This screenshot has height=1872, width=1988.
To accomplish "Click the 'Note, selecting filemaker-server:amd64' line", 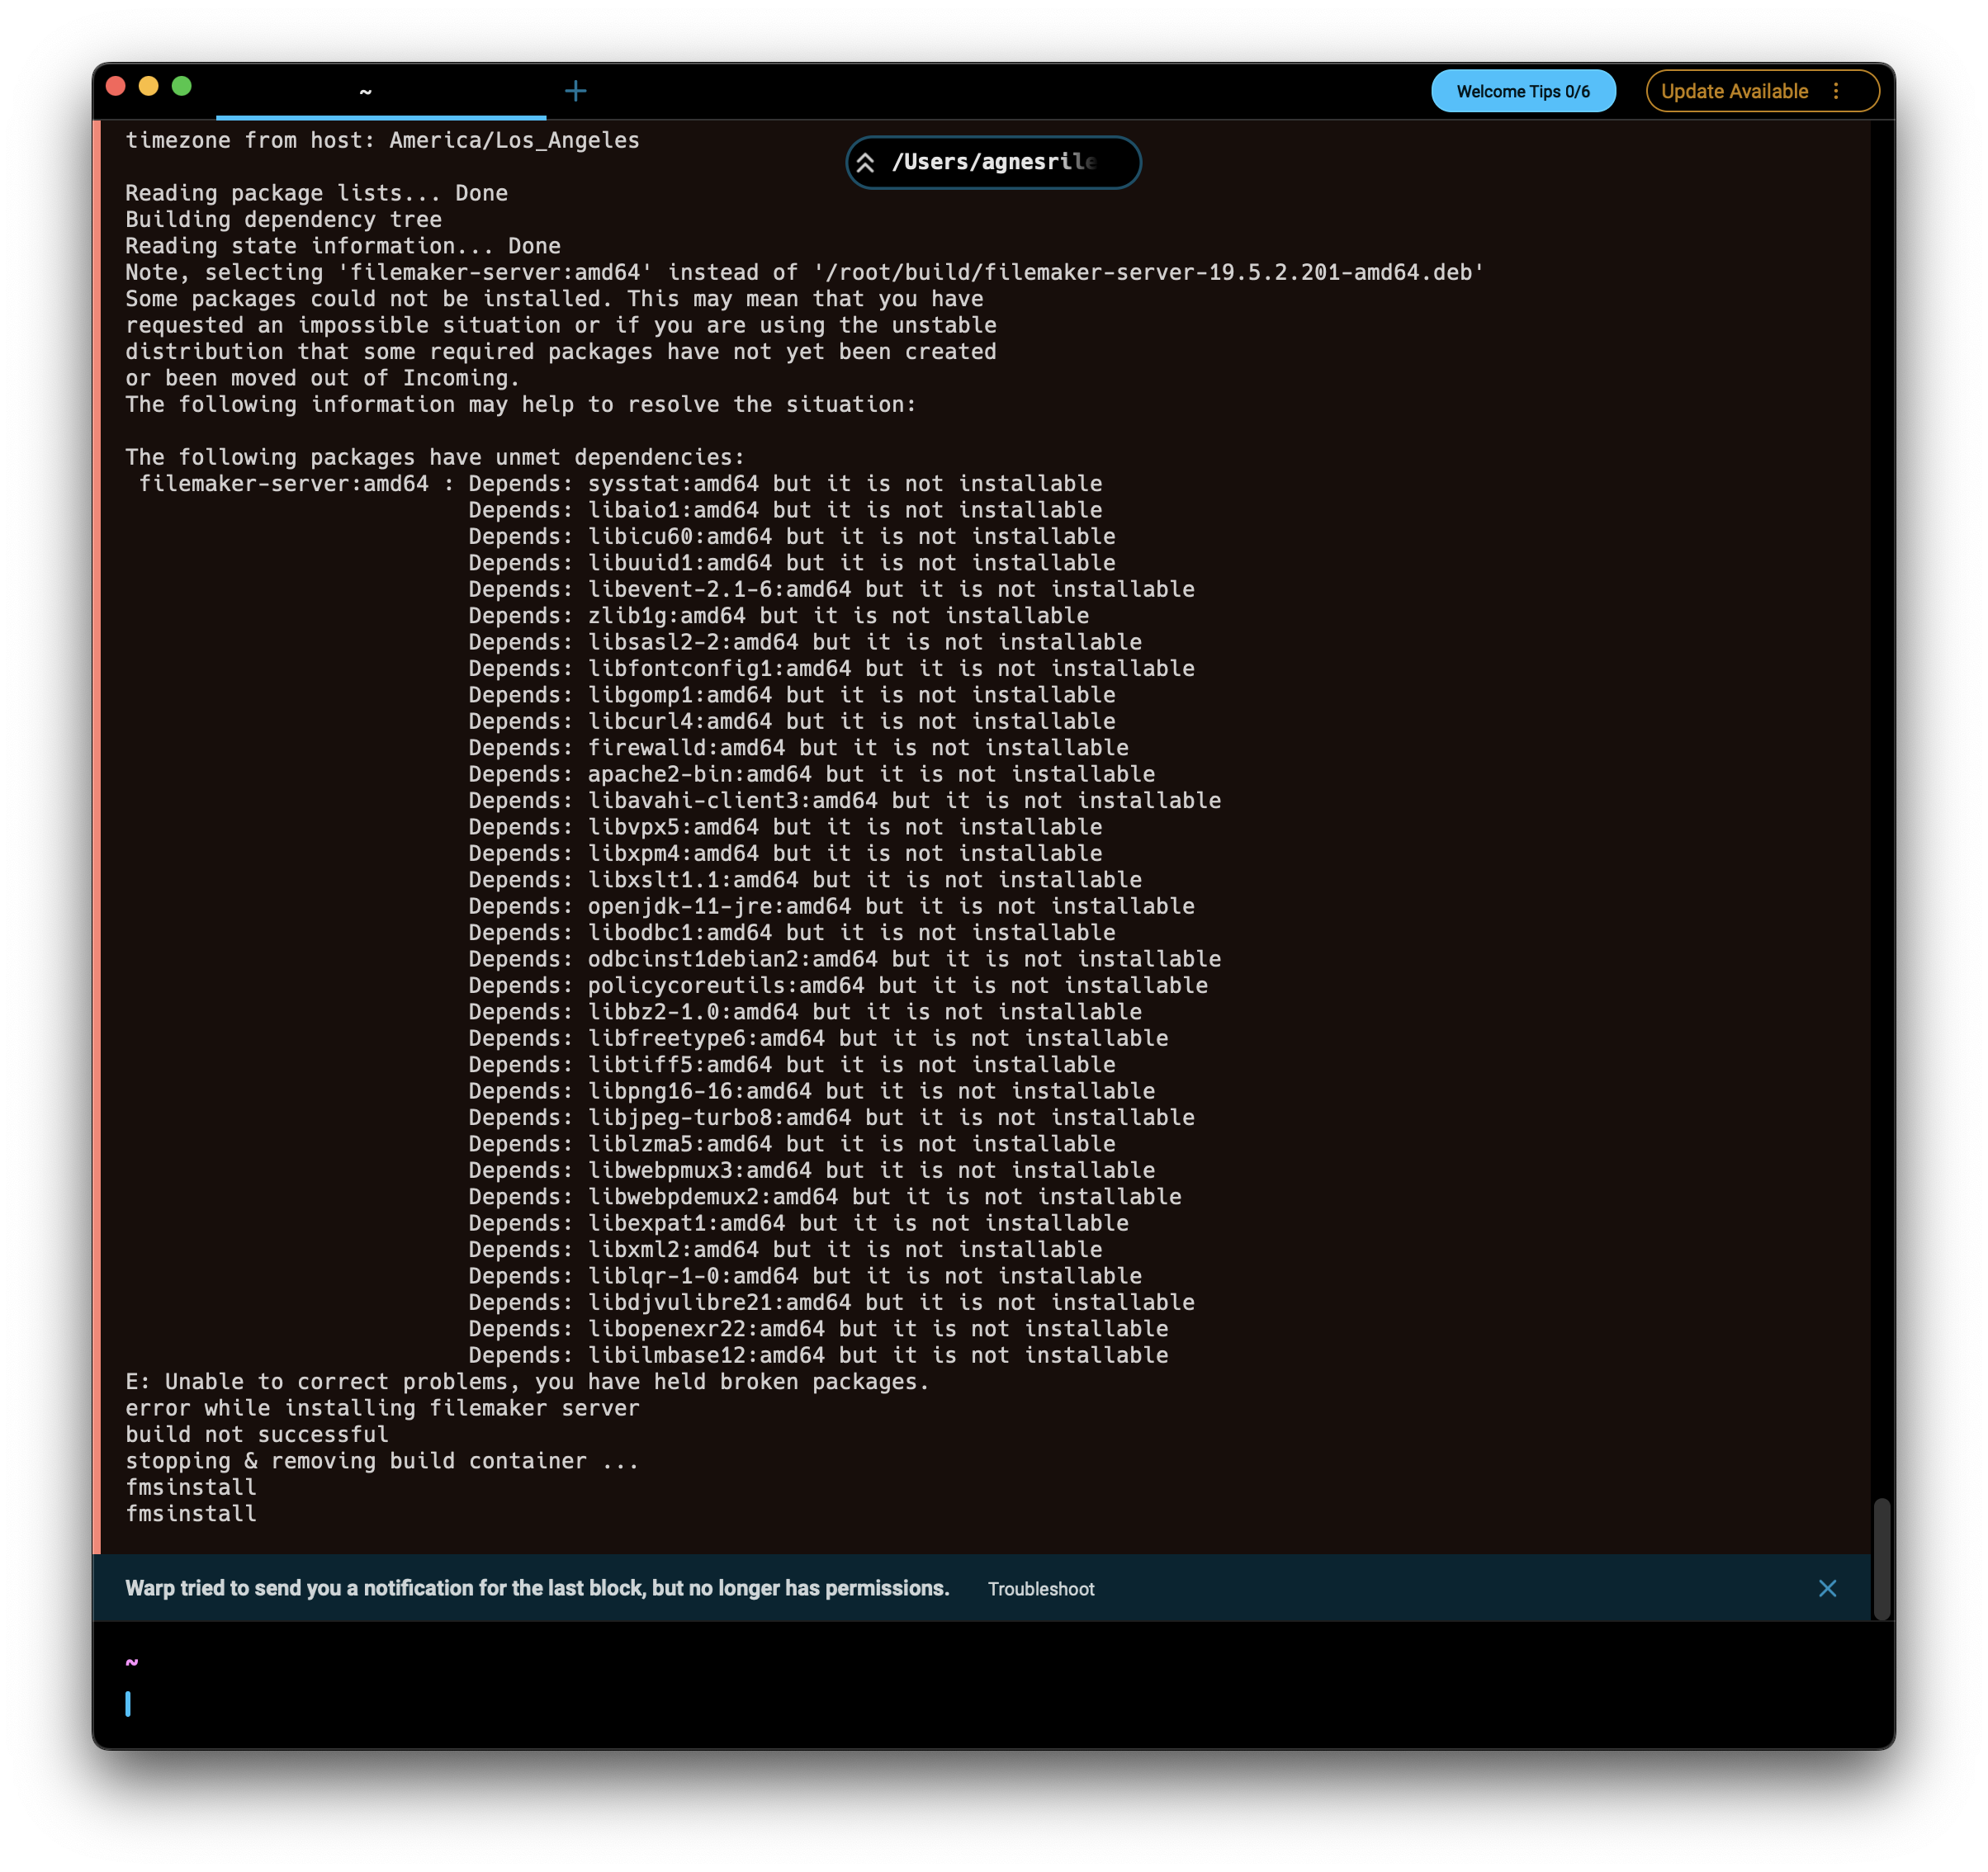I will pyautogui.click(x=804, y=272).
